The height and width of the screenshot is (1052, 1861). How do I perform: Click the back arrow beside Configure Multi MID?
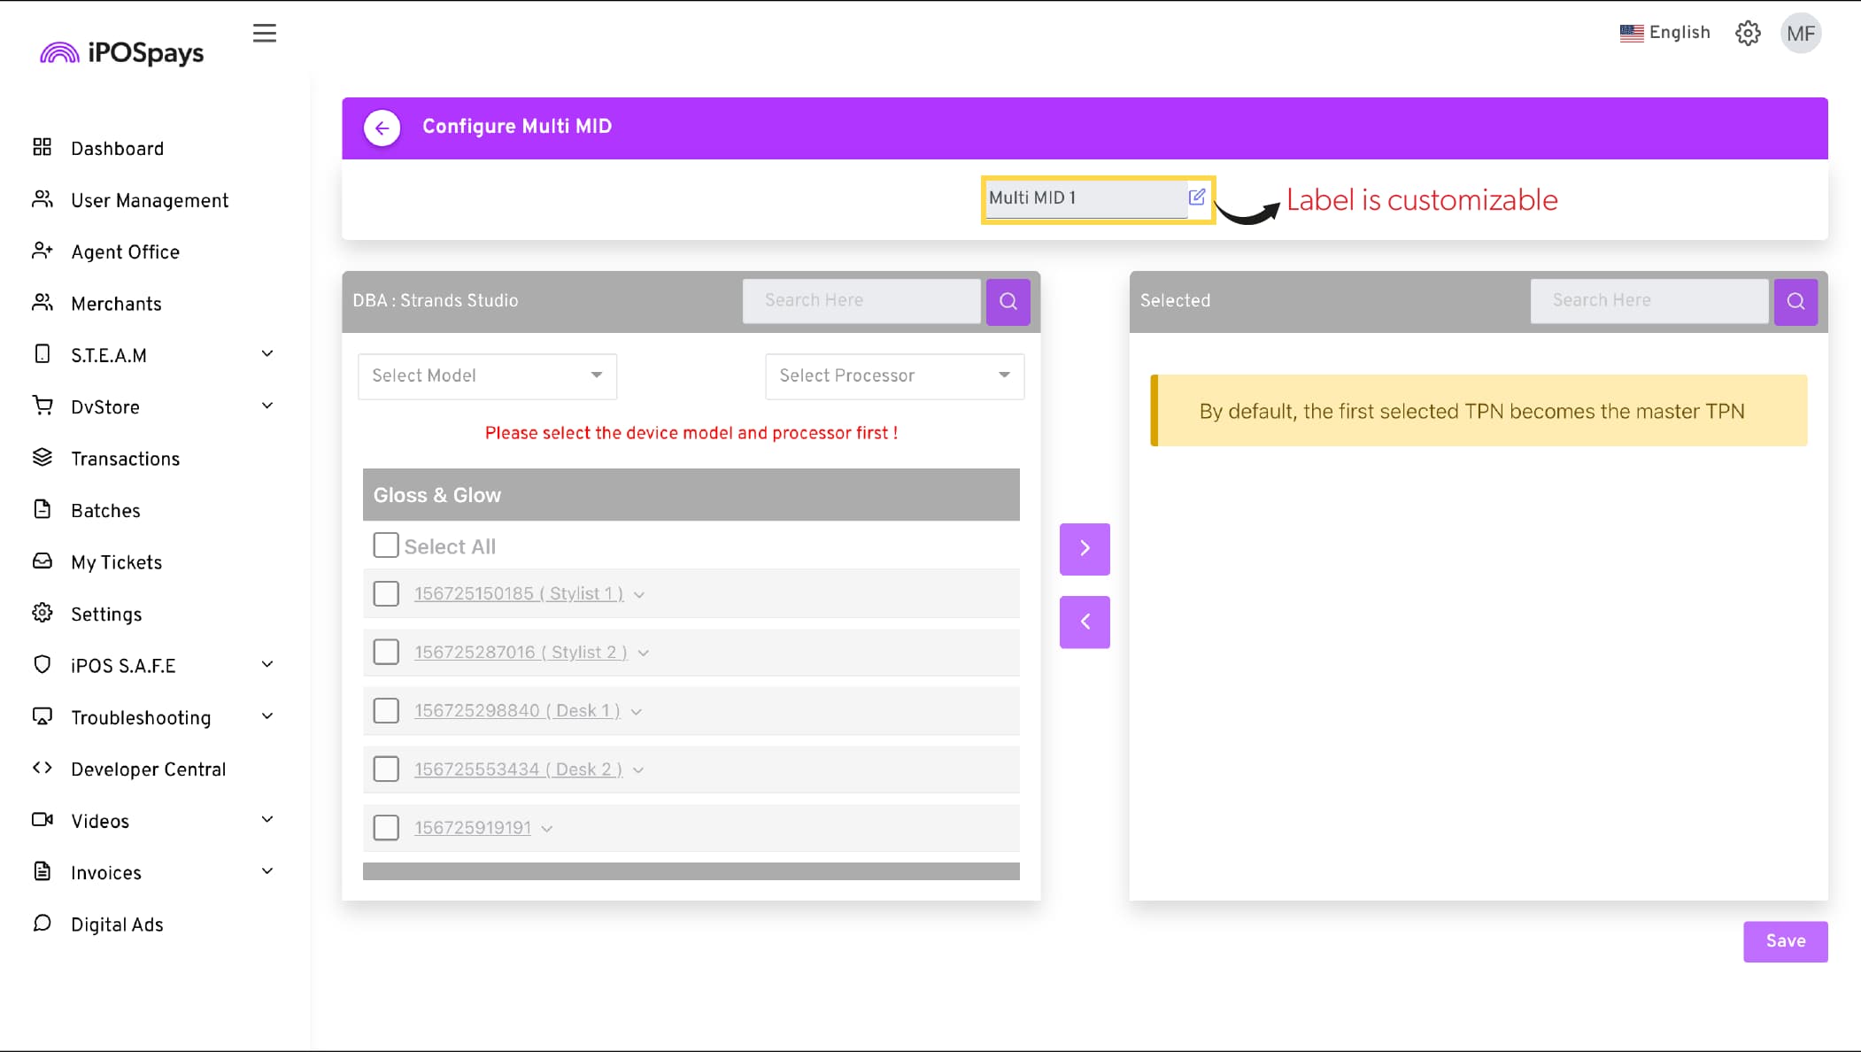[x=382, y=128]
